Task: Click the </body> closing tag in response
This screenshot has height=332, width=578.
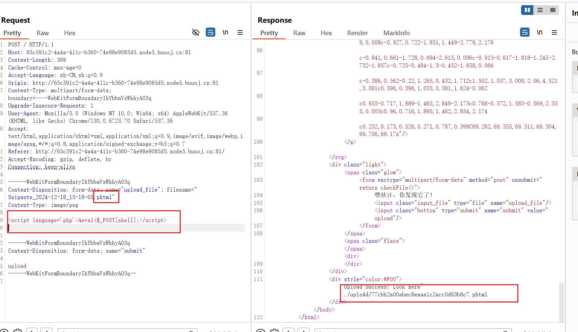Action: point(324,310)
